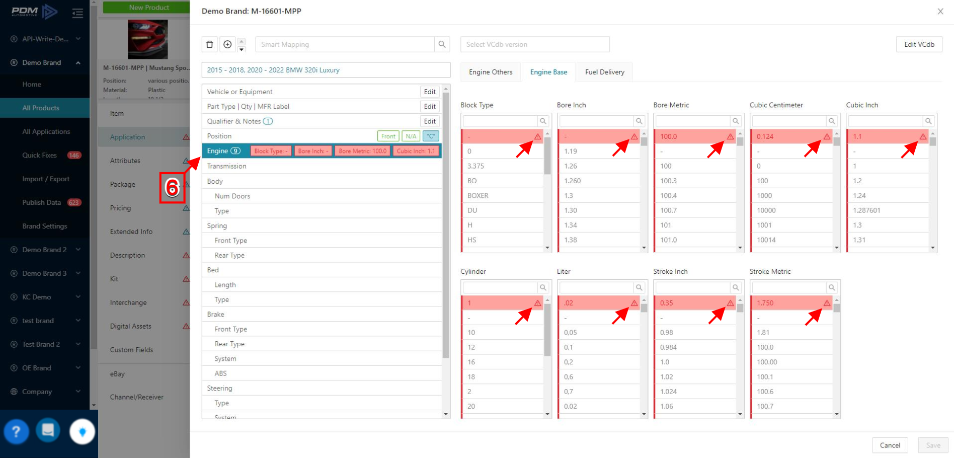Focus the Smart Mapping input field
The width and height of the screenshot is (954, 458).
pos(345,44)
